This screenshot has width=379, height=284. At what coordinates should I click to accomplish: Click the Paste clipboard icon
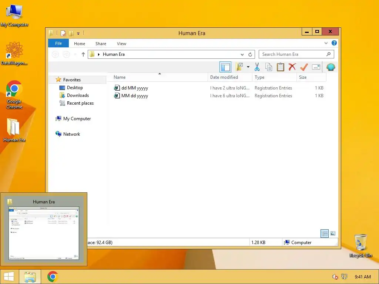coord(281,67)
